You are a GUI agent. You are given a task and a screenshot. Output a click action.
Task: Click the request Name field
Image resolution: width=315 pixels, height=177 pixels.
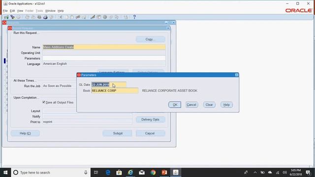click(x=104, y=47)
